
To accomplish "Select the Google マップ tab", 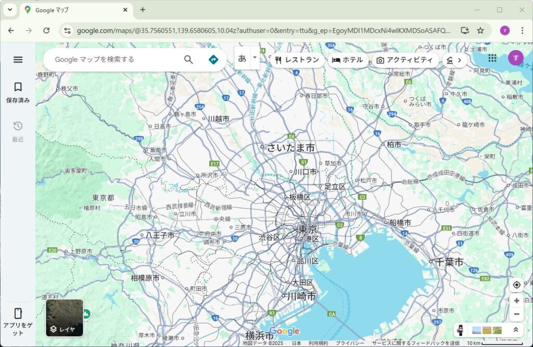I will tap(76, 10).
